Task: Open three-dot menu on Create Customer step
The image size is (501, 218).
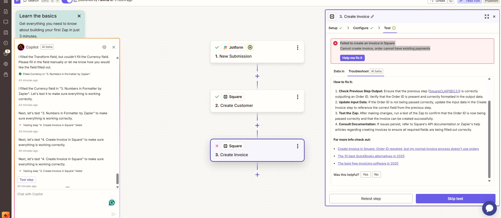Action: [298, 97]
